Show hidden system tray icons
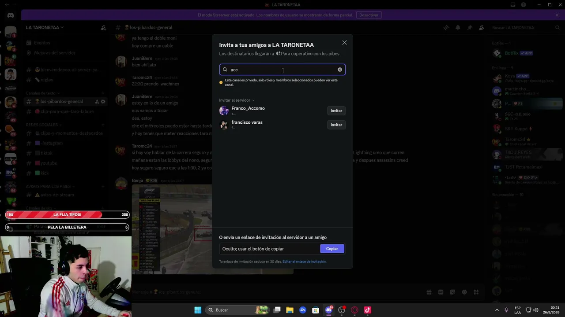The height and width of the screenshot is (317, 565). pos(497,310)
